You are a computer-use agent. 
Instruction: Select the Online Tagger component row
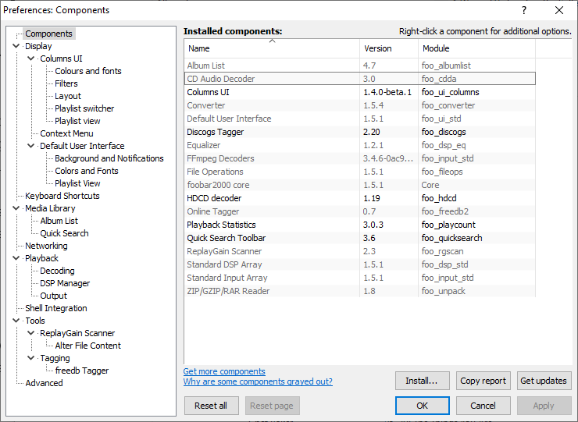360,211
